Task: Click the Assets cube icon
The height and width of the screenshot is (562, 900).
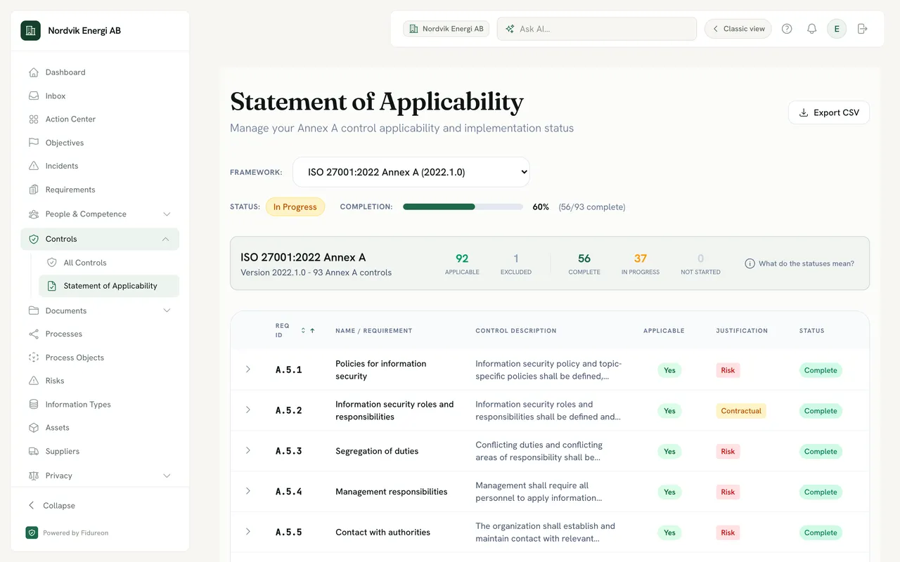Action: coord(34,428)
